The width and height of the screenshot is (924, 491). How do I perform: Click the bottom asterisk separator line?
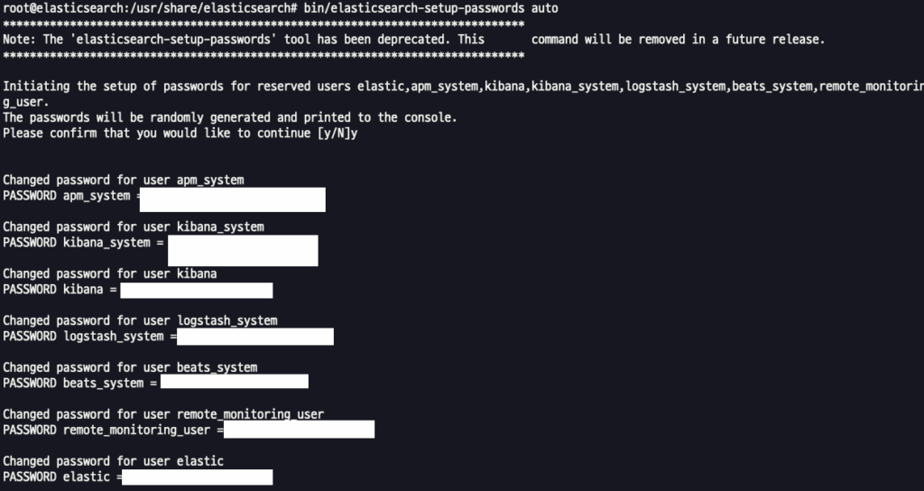[263, 55]
